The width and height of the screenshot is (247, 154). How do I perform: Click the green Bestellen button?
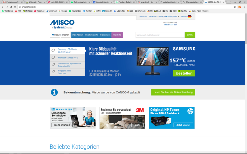[x=184, y=73]
